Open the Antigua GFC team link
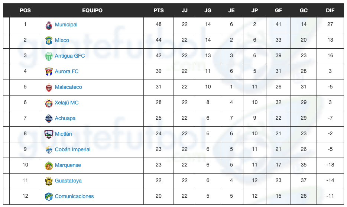Viewport: 347px width, 207px height. [x=69, y=56]
